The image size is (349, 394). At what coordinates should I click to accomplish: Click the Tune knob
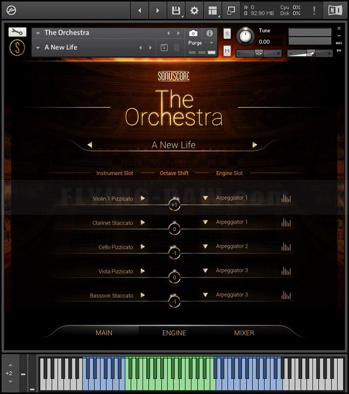(x=245, y=36)
